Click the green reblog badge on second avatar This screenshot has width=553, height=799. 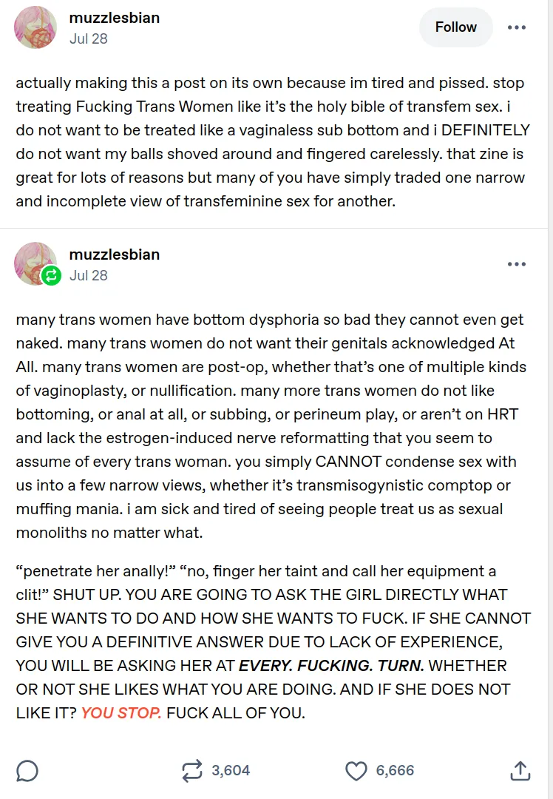(52, 277)
